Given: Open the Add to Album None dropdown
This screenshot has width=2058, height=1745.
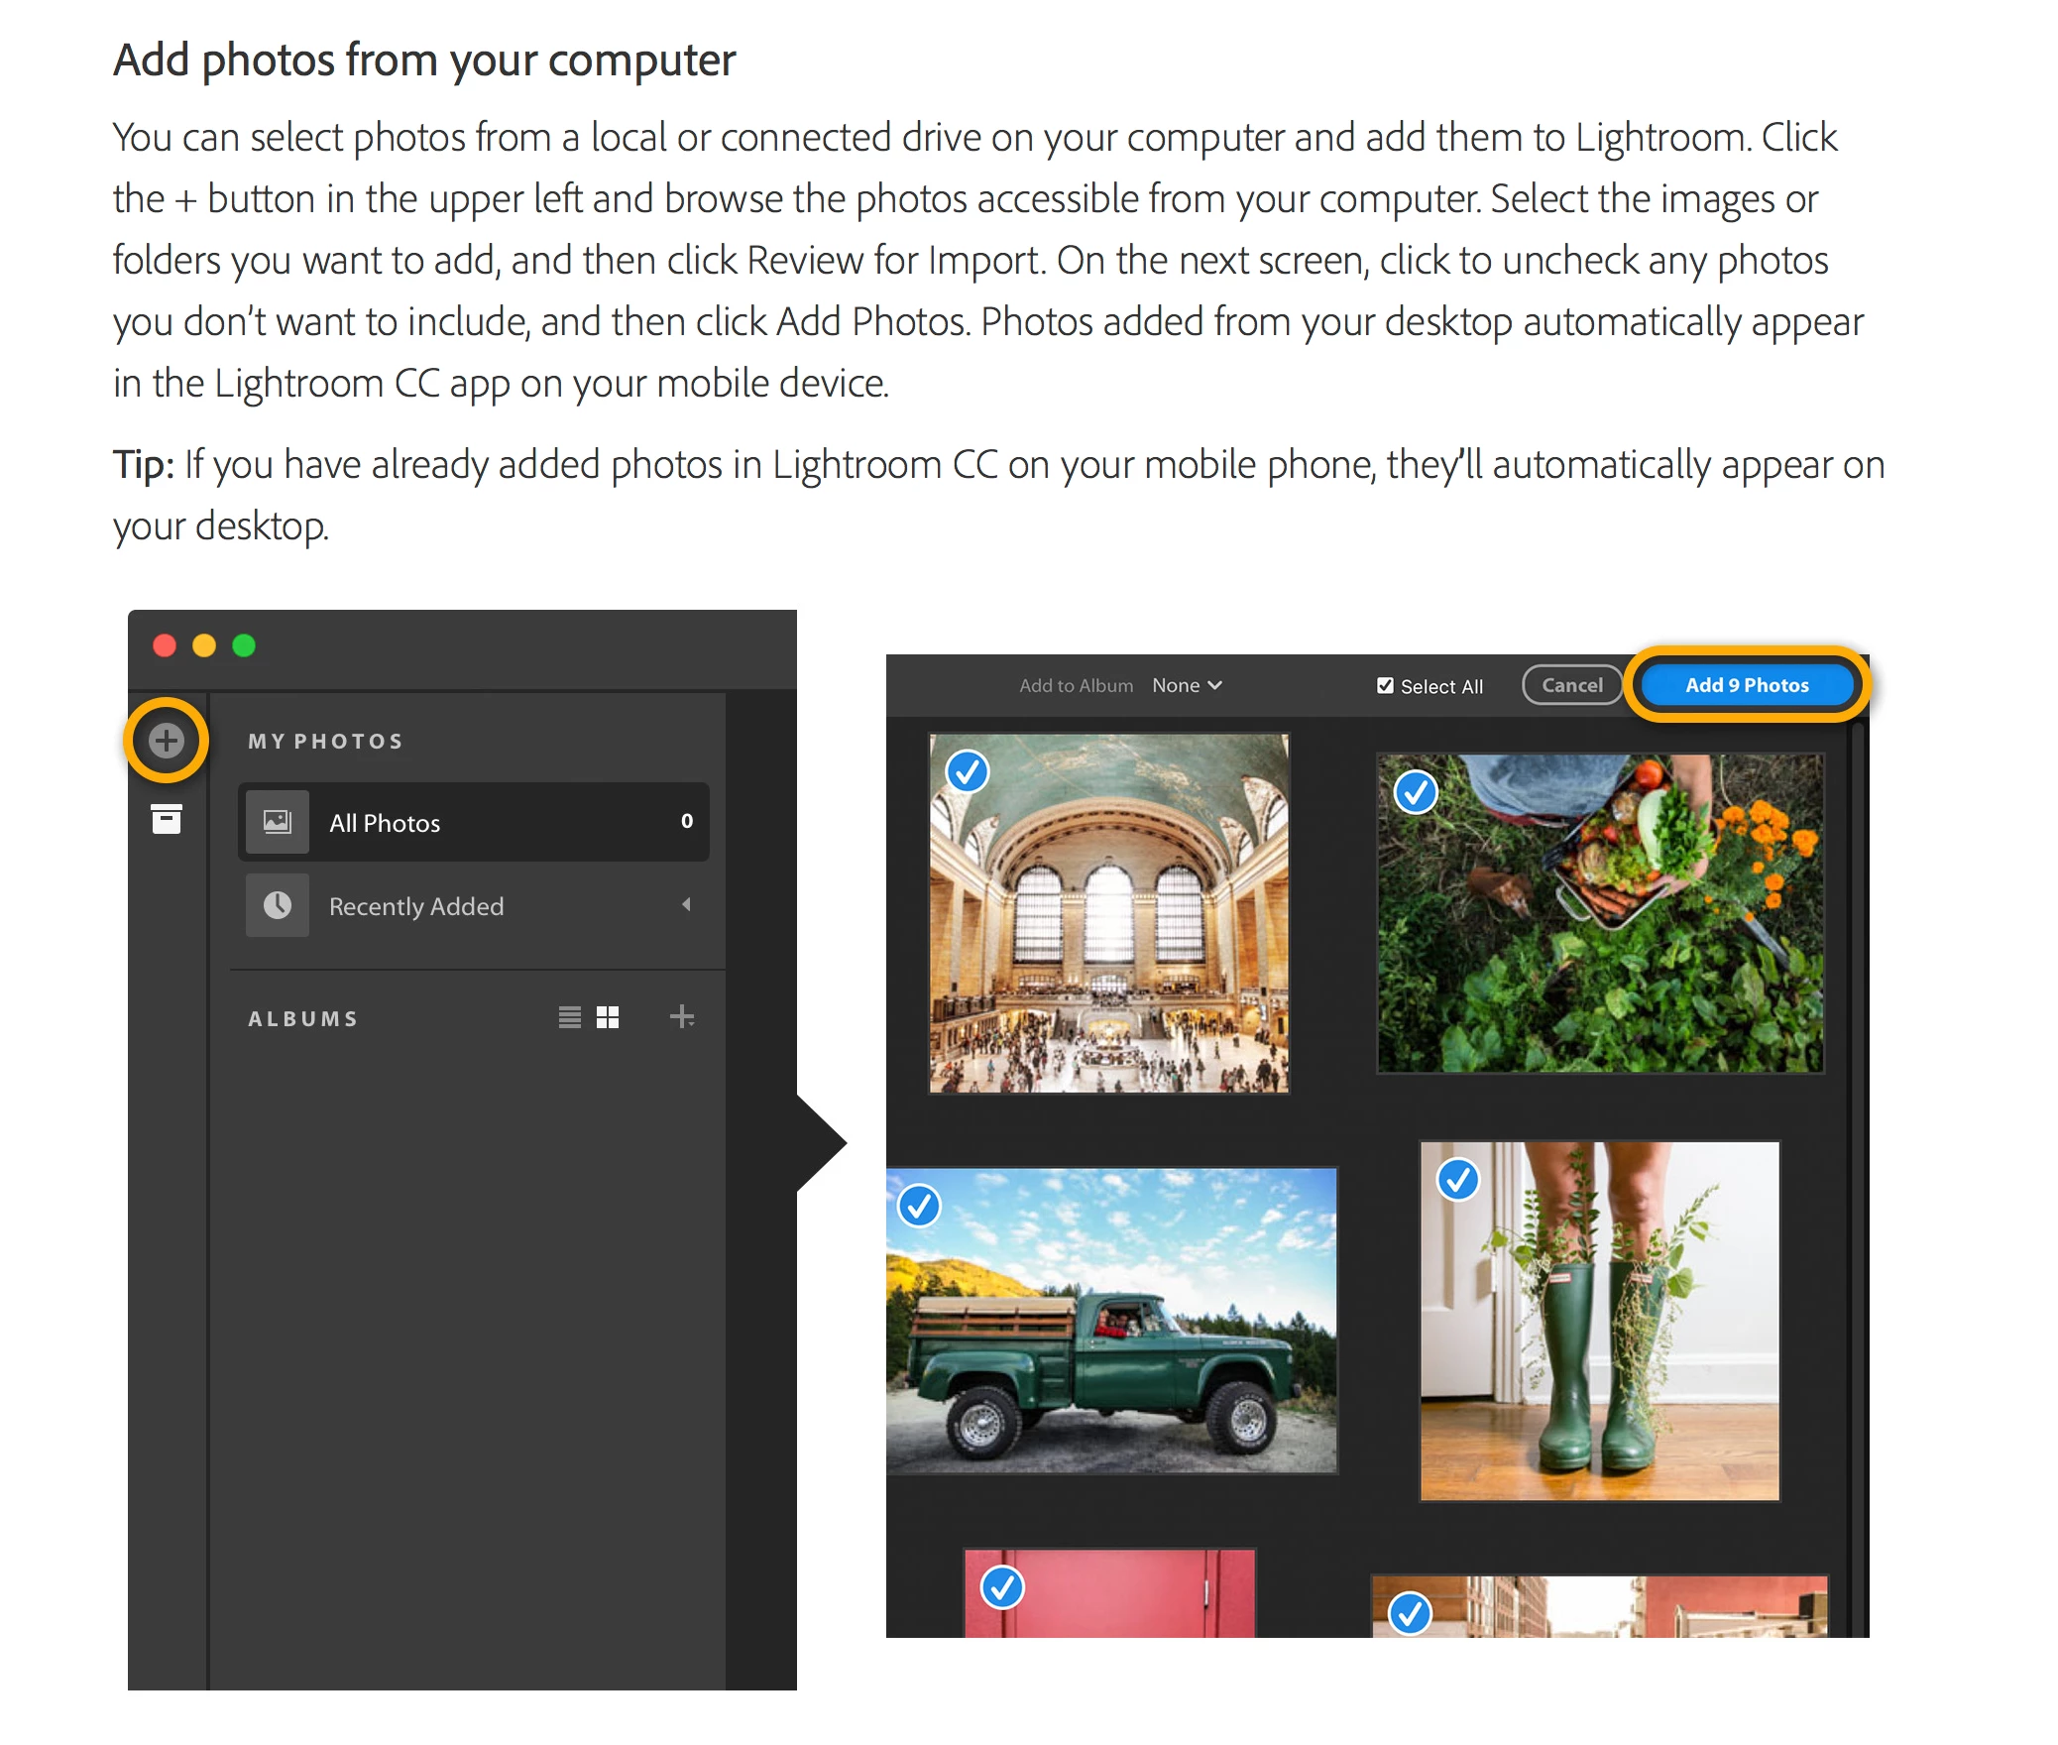Looking at the screenshot, I should [1187, 685].
